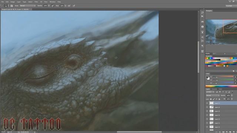This screenshot has height=133, width=237.
Task: Create new swatch icon in Swatches panel
Action: (233, 71)
